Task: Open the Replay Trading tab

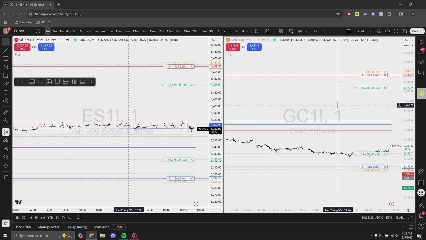Action: [x=76, y=227]
